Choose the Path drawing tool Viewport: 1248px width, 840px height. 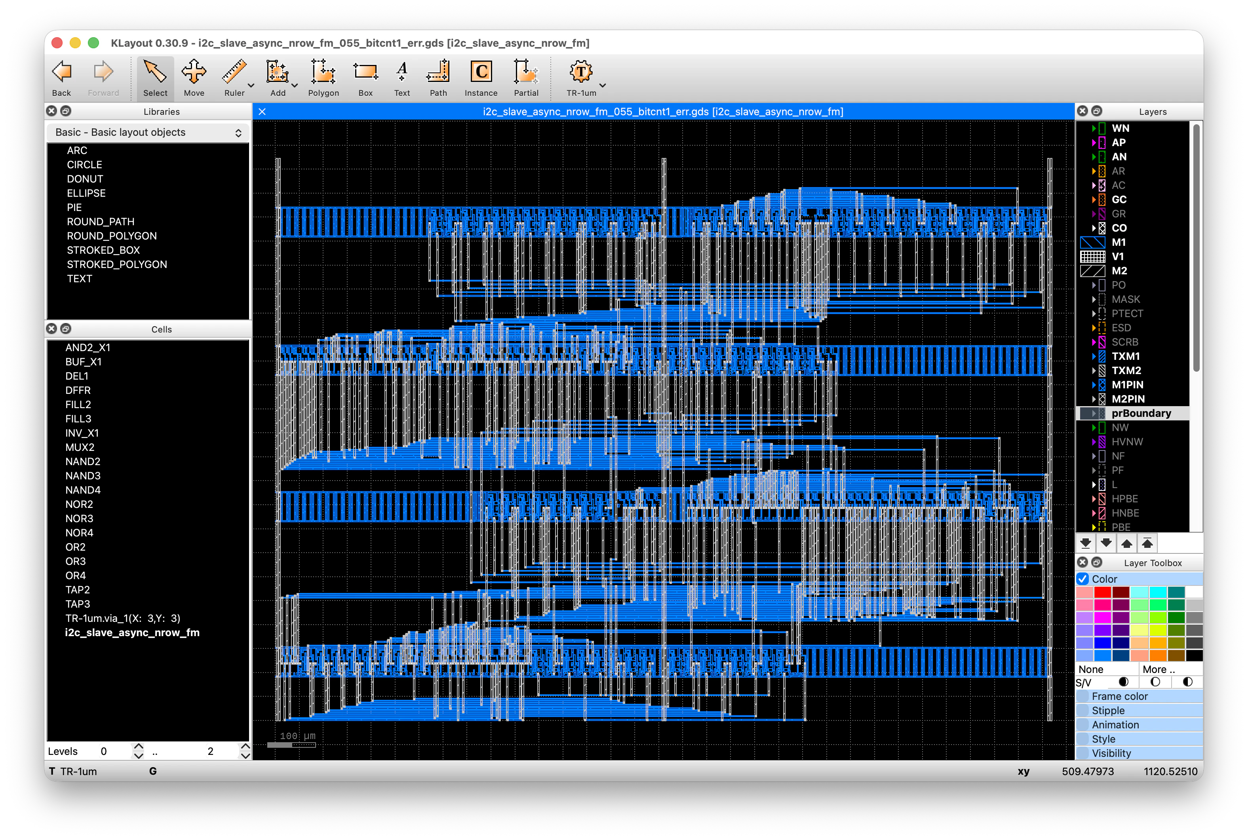pos(438,78)
